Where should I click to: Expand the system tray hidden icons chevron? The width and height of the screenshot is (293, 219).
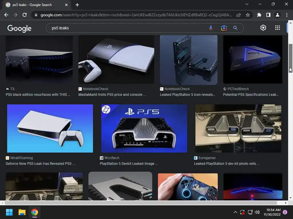[x=235, y=212]
